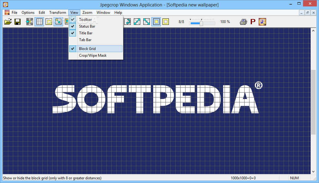This screenshot has width=319, height=183.
Task: Open the Edit menu
Action: coord(42,12)
